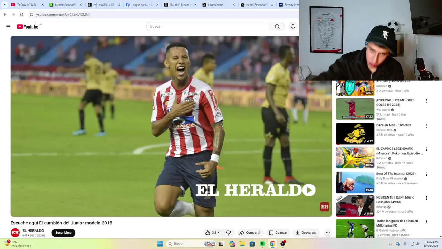Start voice search with the microphone icon
Viewport: 442px width, 249px height.
pyautogui.click(x=293, y=27)
